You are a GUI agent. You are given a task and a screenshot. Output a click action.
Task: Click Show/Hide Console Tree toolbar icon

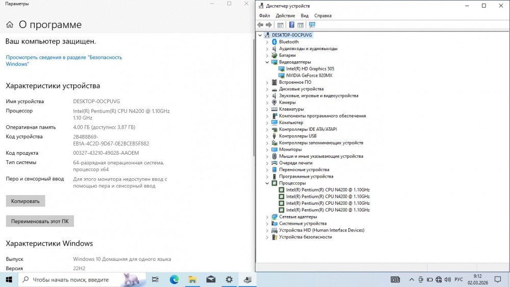click(x=280, y=25)
